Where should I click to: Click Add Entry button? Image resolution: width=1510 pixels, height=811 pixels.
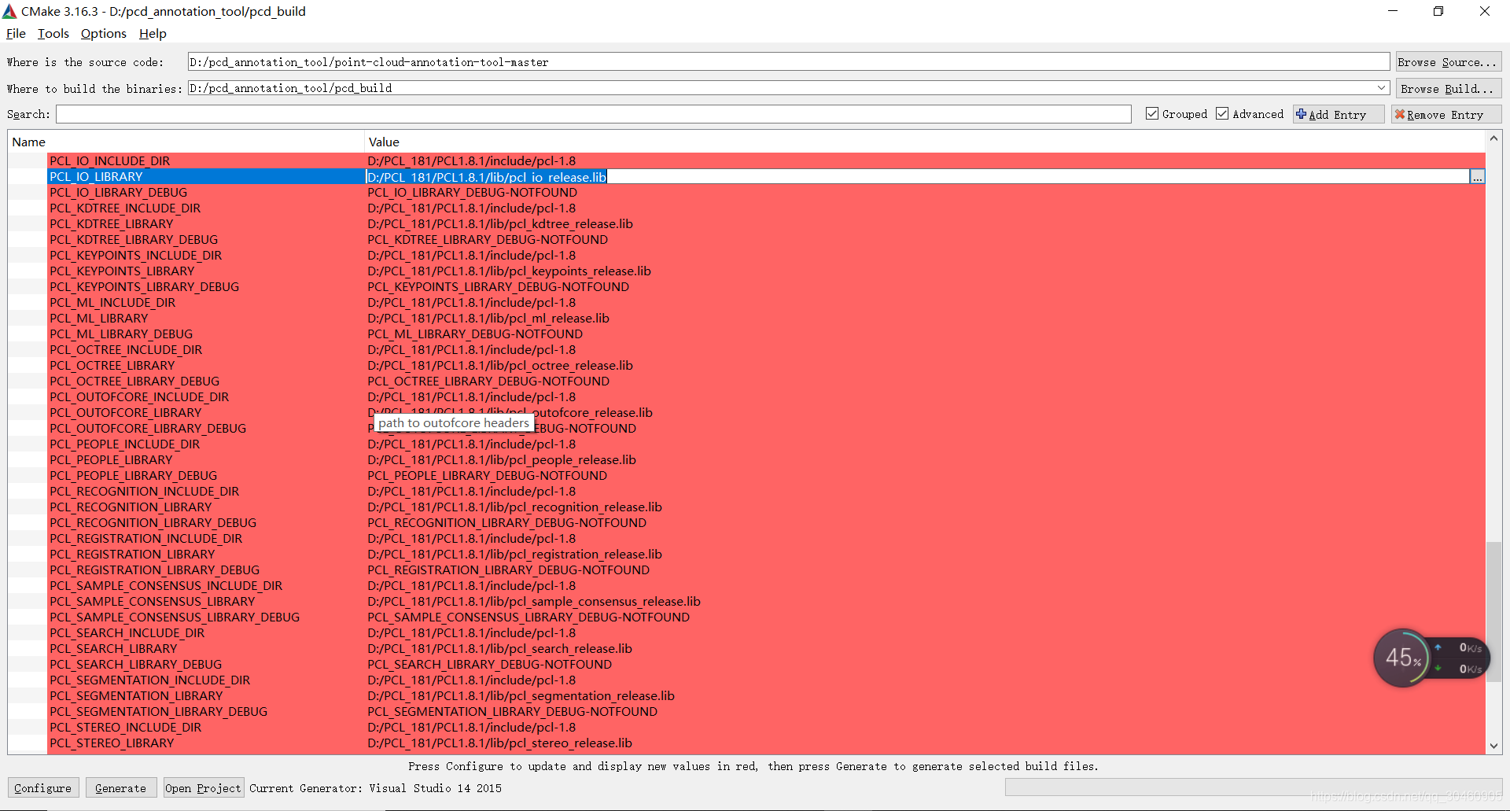tap(1338, 115)
